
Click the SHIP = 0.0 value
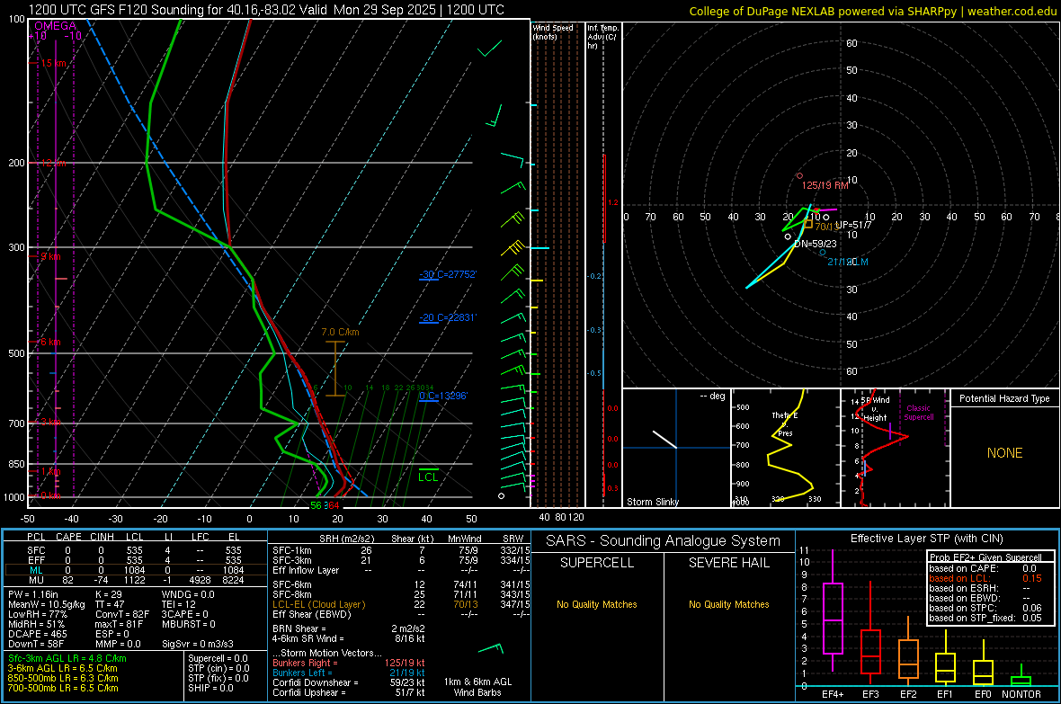click(210, 688)
